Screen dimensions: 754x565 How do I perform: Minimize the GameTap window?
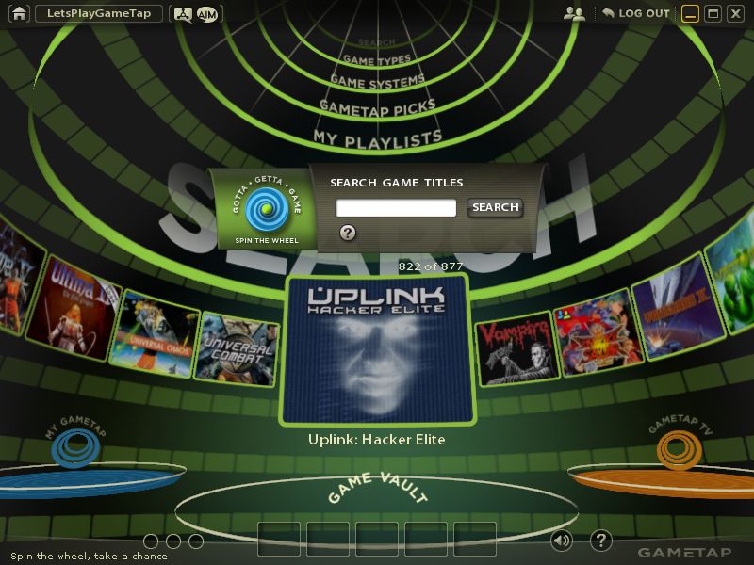click(690, 13)
